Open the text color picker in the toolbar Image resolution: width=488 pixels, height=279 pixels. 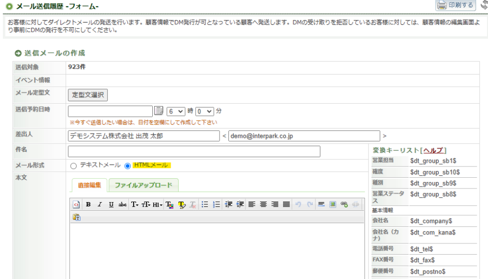pos(170,205)
